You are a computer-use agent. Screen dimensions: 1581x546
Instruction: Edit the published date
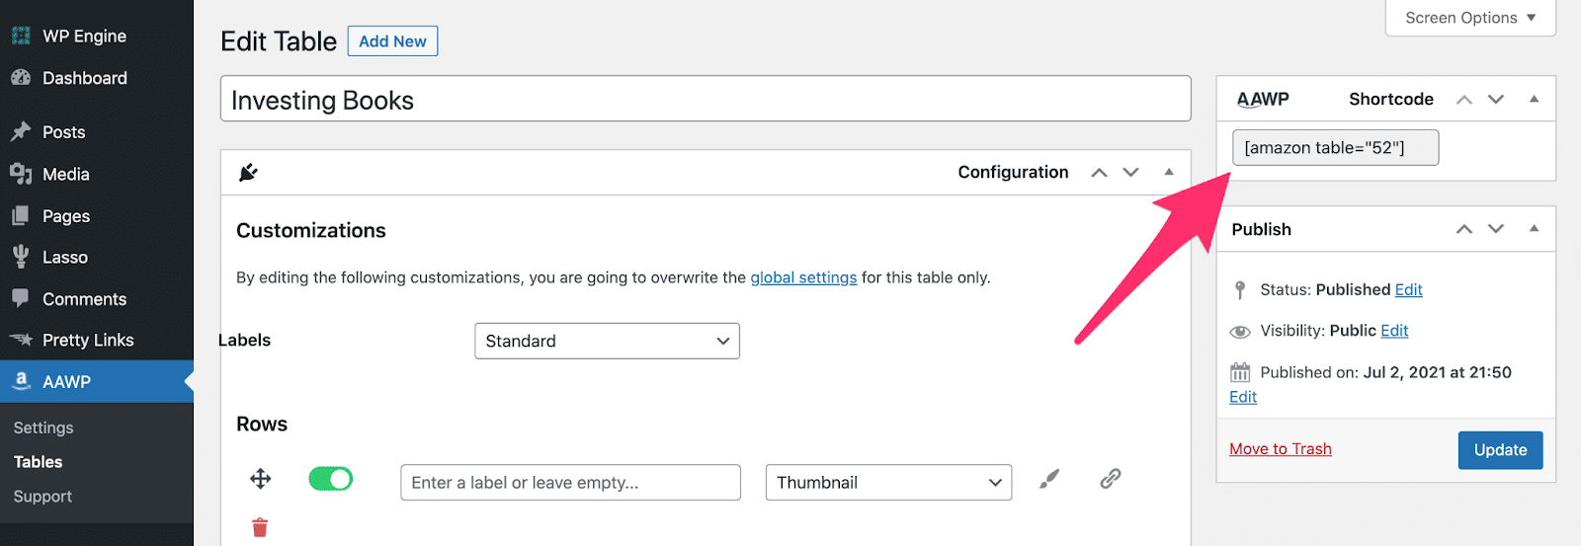click(x=1243, y=397)
